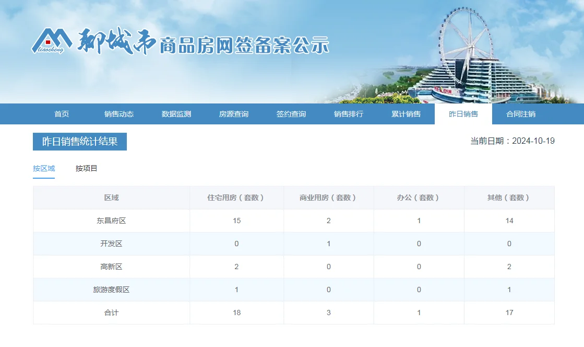
Task: Click the 商业用房（套数）column header
Action: pyautogui.click(x=328, y=198)
